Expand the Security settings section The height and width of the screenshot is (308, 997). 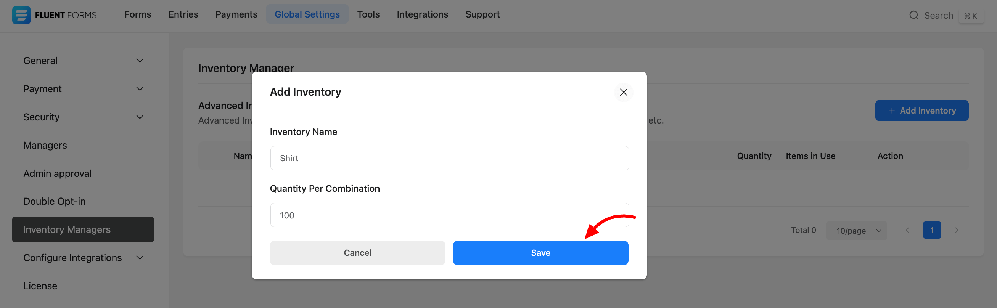coord(140,117)
